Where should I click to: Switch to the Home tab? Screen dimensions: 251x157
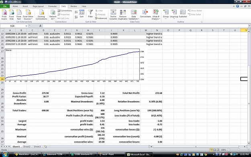pyautogui.click(x=15, y=6)
